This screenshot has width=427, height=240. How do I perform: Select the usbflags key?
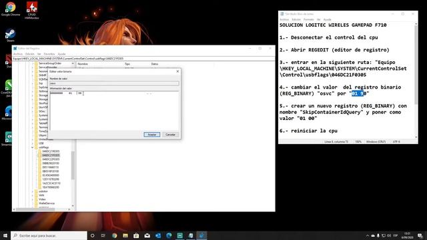point(44,147)
